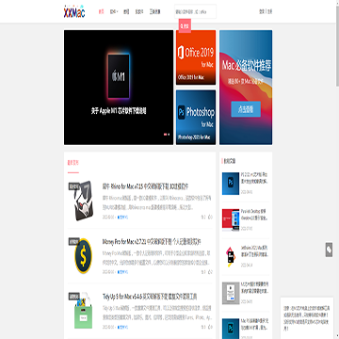The width and height of the screenshot is (339, 339).
Task: Click the search input field in header
Action: (x=195, y=11)
